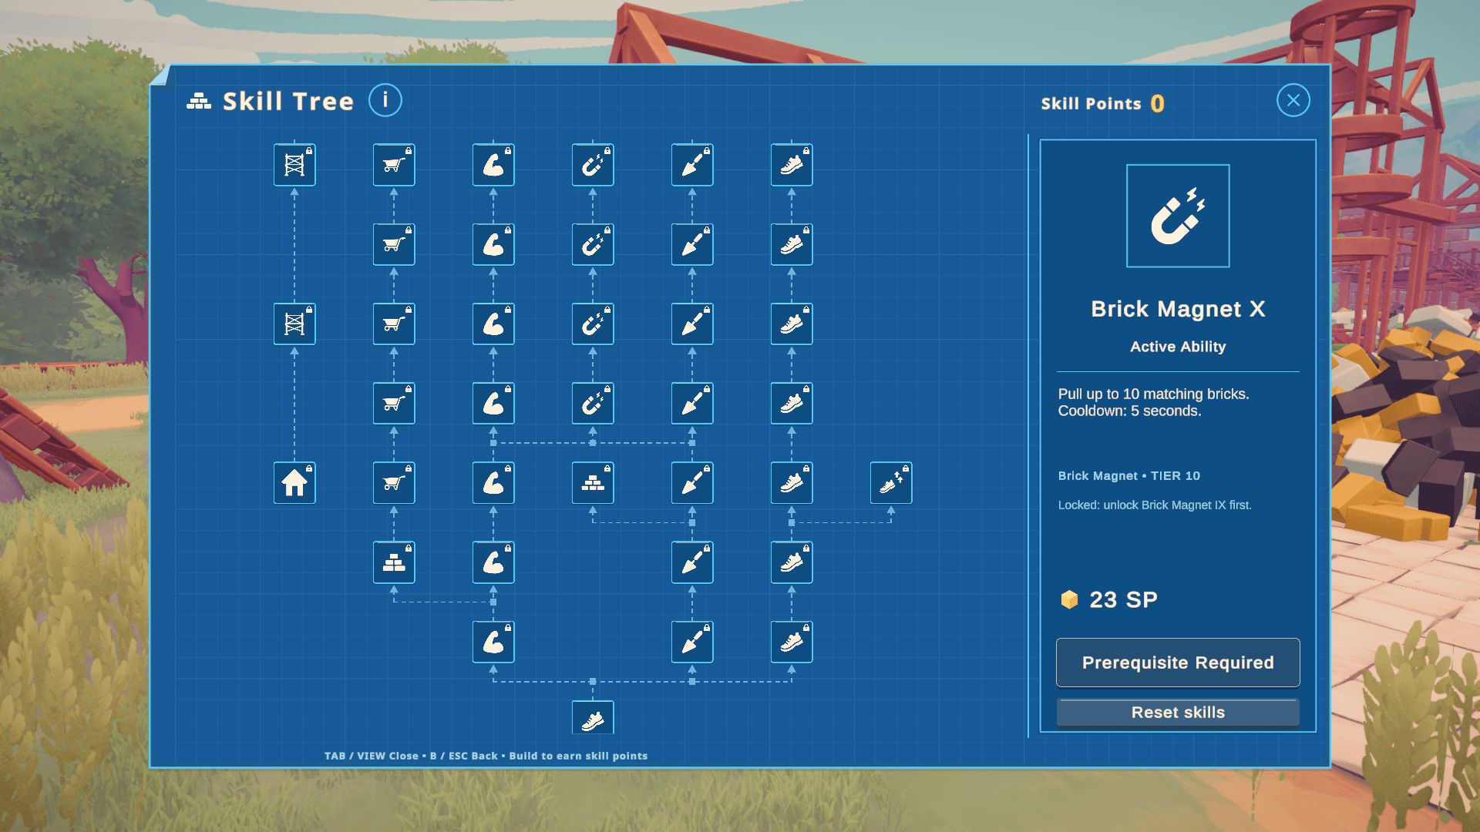
Task: Select the lowest wheelbarrow skill node
Action: coord(394,483)
